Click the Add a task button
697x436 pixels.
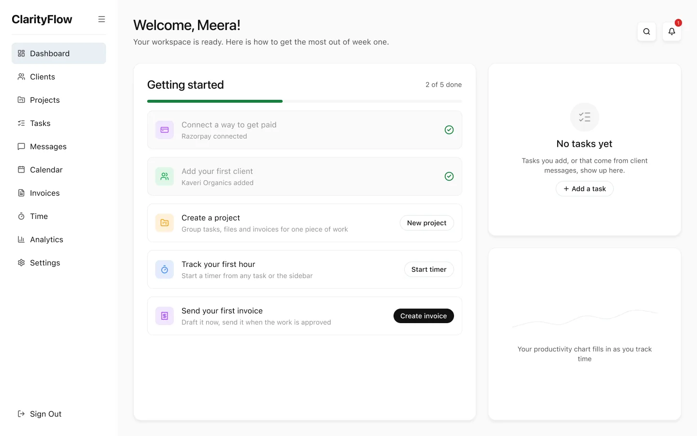585,189
